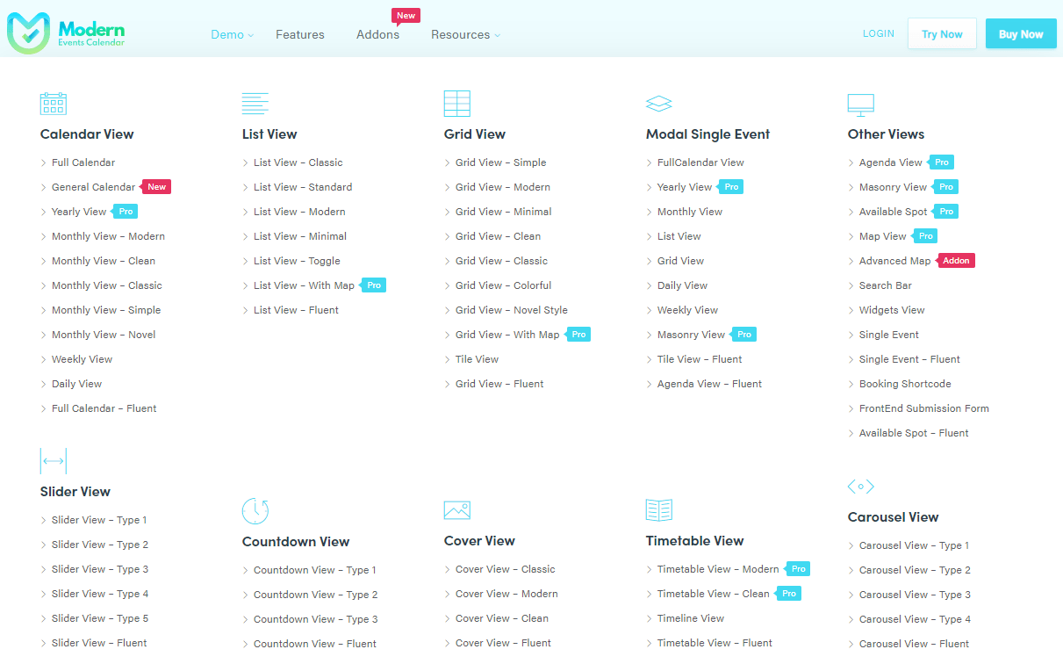Click the Cover View image icon
The image size is (1063, 671).
457,510
